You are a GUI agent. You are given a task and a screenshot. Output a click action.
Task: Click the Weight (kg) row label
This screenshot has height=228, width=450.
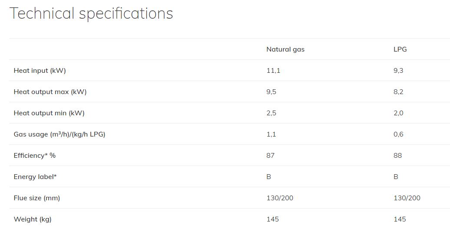tap(33, 219)
